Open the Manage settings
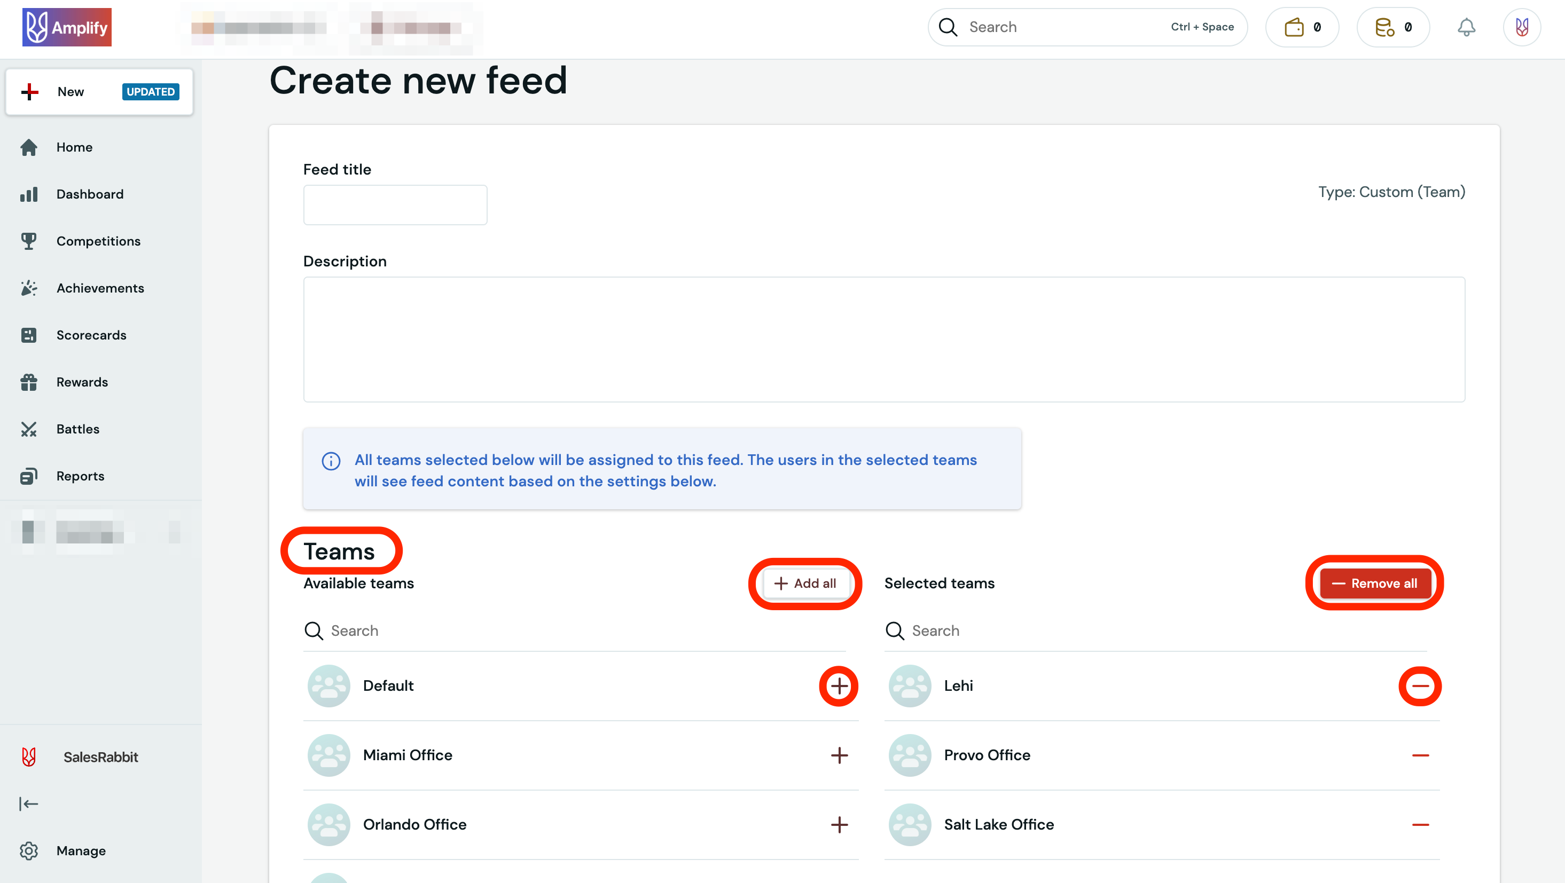The width and height of the screenshot is (1565, 883). click(x=80, y=851)
